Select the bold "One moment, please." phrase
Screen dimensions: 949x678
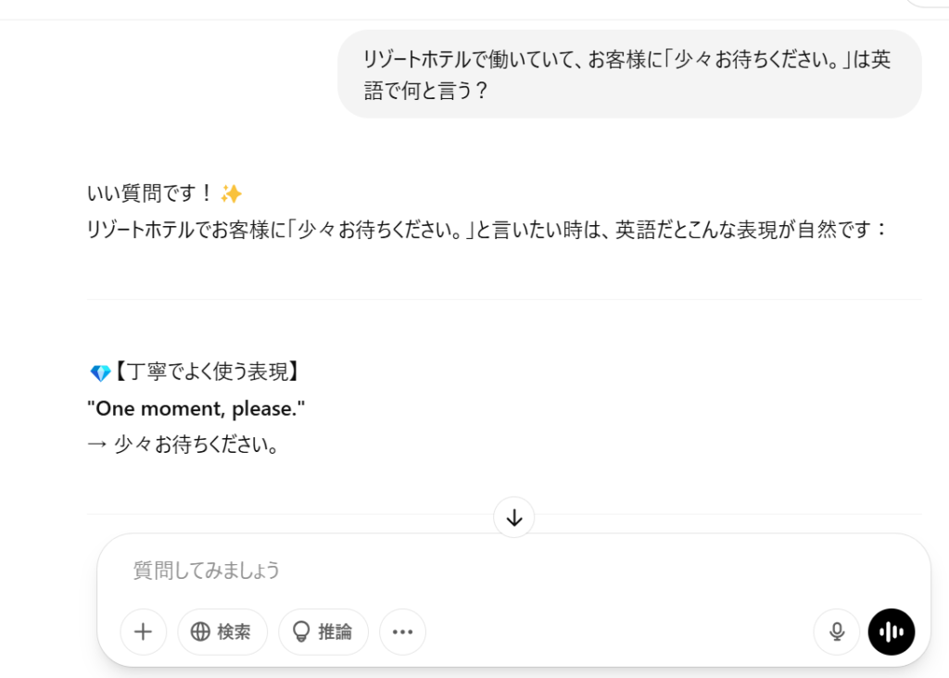coord(196,408)
